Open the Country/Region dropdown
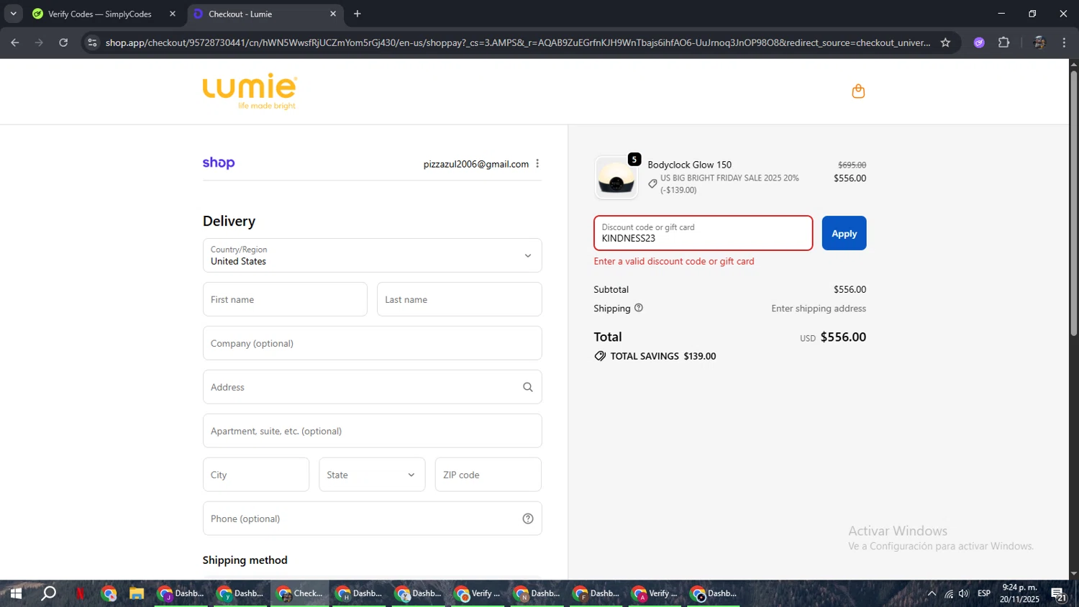The height and width of the screenshot is (607, 1079). [x=372, y=255]
